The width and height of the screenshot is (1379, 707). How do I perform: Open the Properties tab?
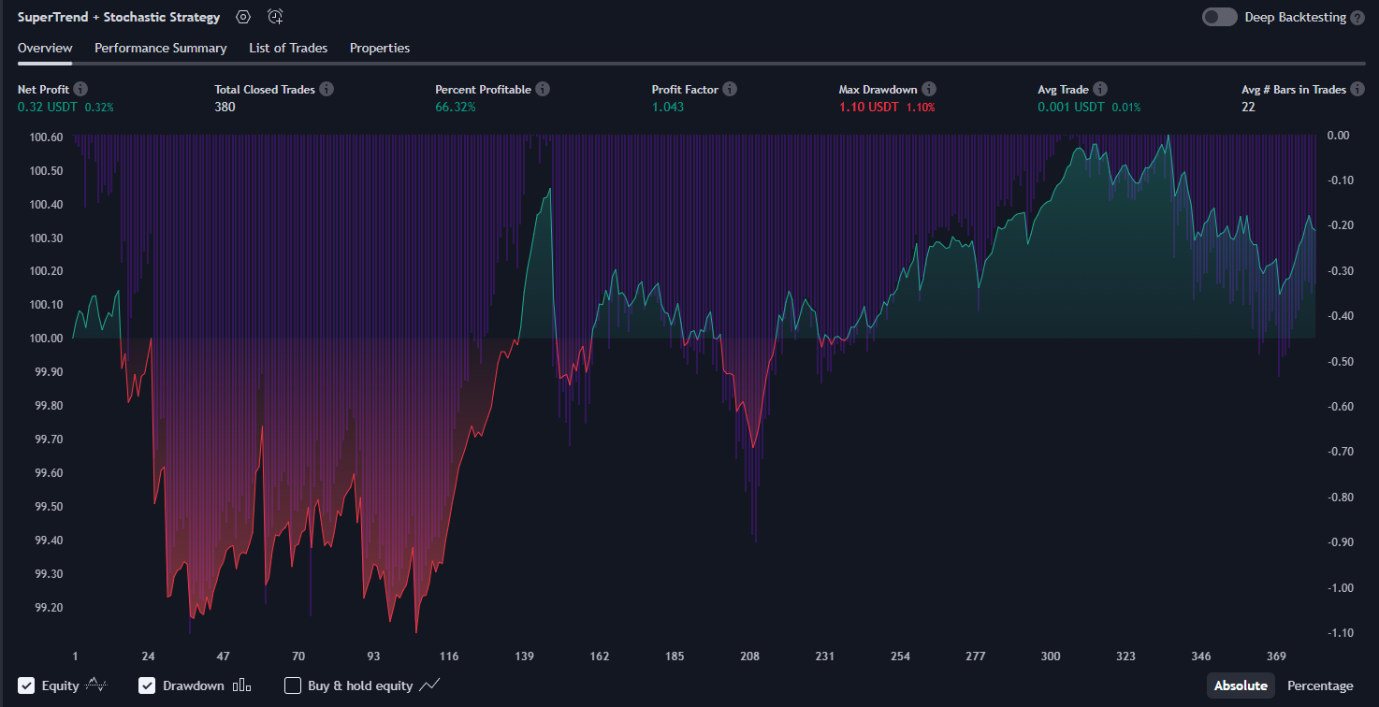point(380,48)
